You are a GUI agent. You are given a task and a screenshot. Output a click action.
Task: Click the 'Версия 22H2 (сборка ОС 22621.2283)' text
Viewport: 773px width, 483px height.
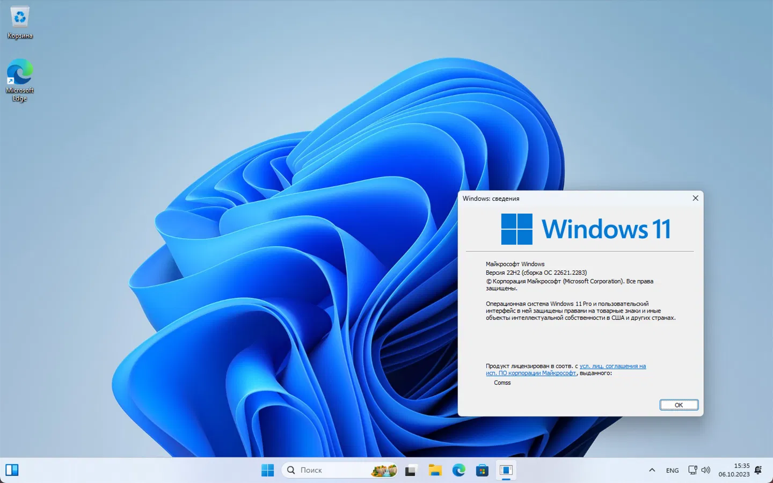[x=536, y=273]
